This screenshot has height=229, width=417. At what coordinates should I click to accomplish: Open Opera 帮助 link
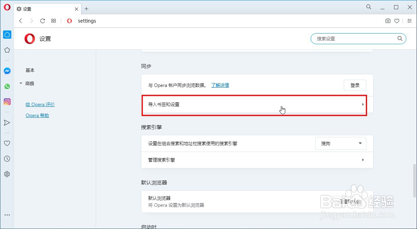pyautogui.click(x=37, y=116)
